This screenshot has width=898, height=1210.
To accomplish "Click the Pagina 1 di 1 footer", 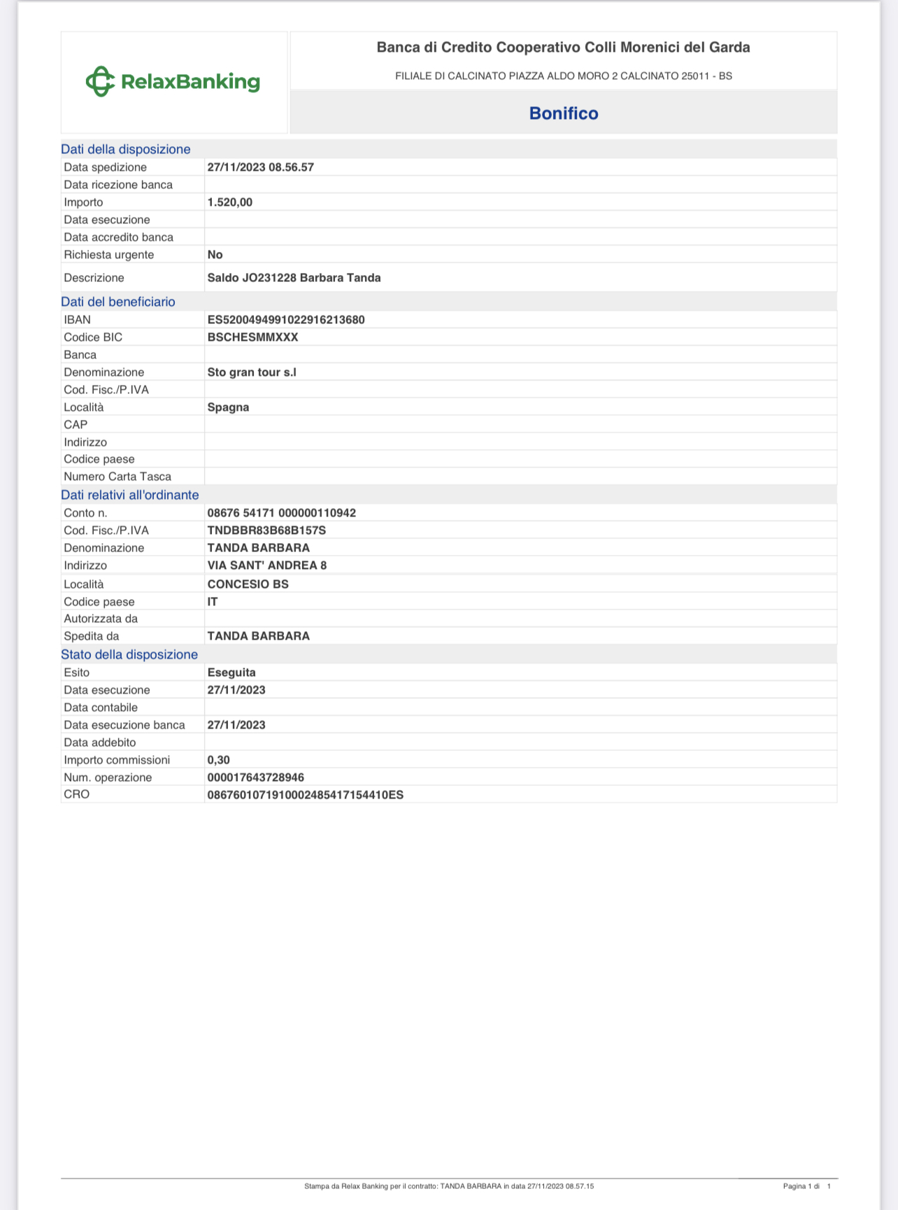I will coord(807,1186).
